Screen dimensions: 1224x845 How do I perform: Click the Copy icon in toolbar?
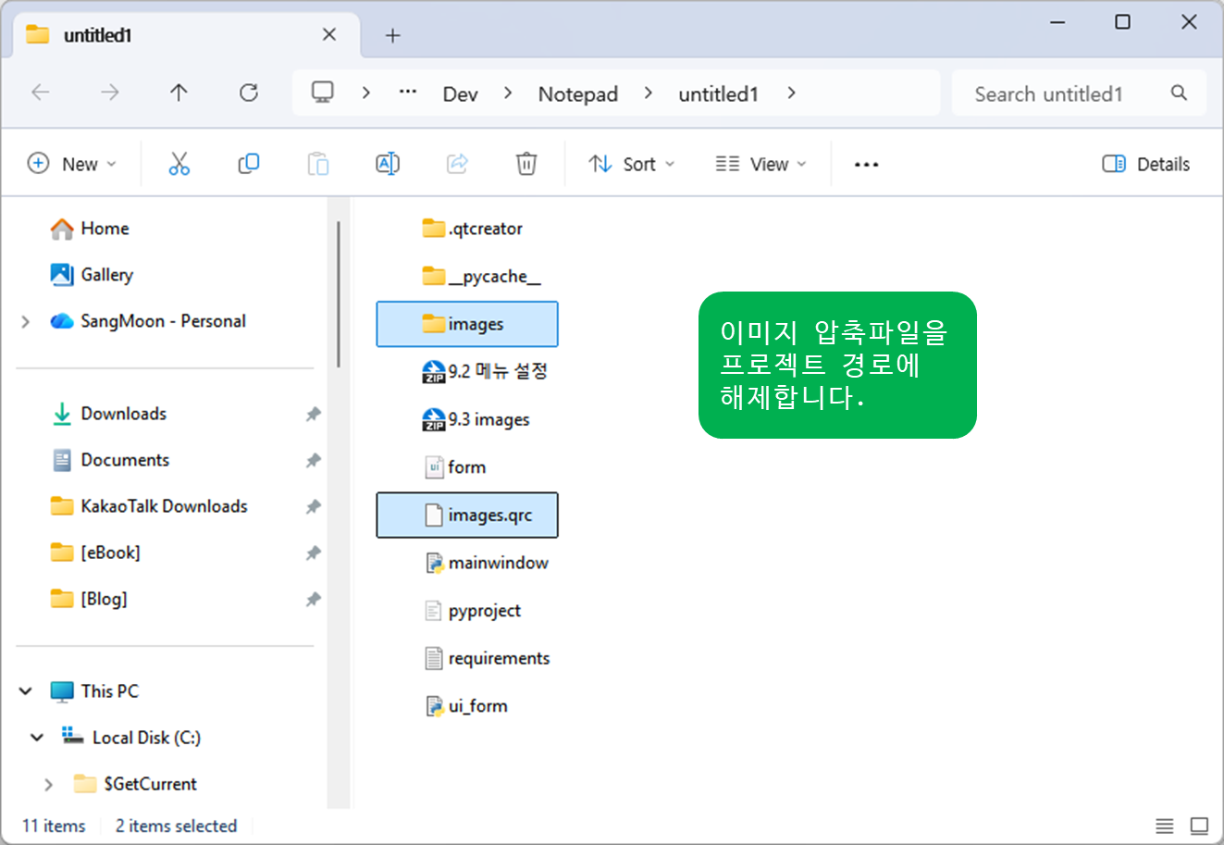[x=249, y=164]
